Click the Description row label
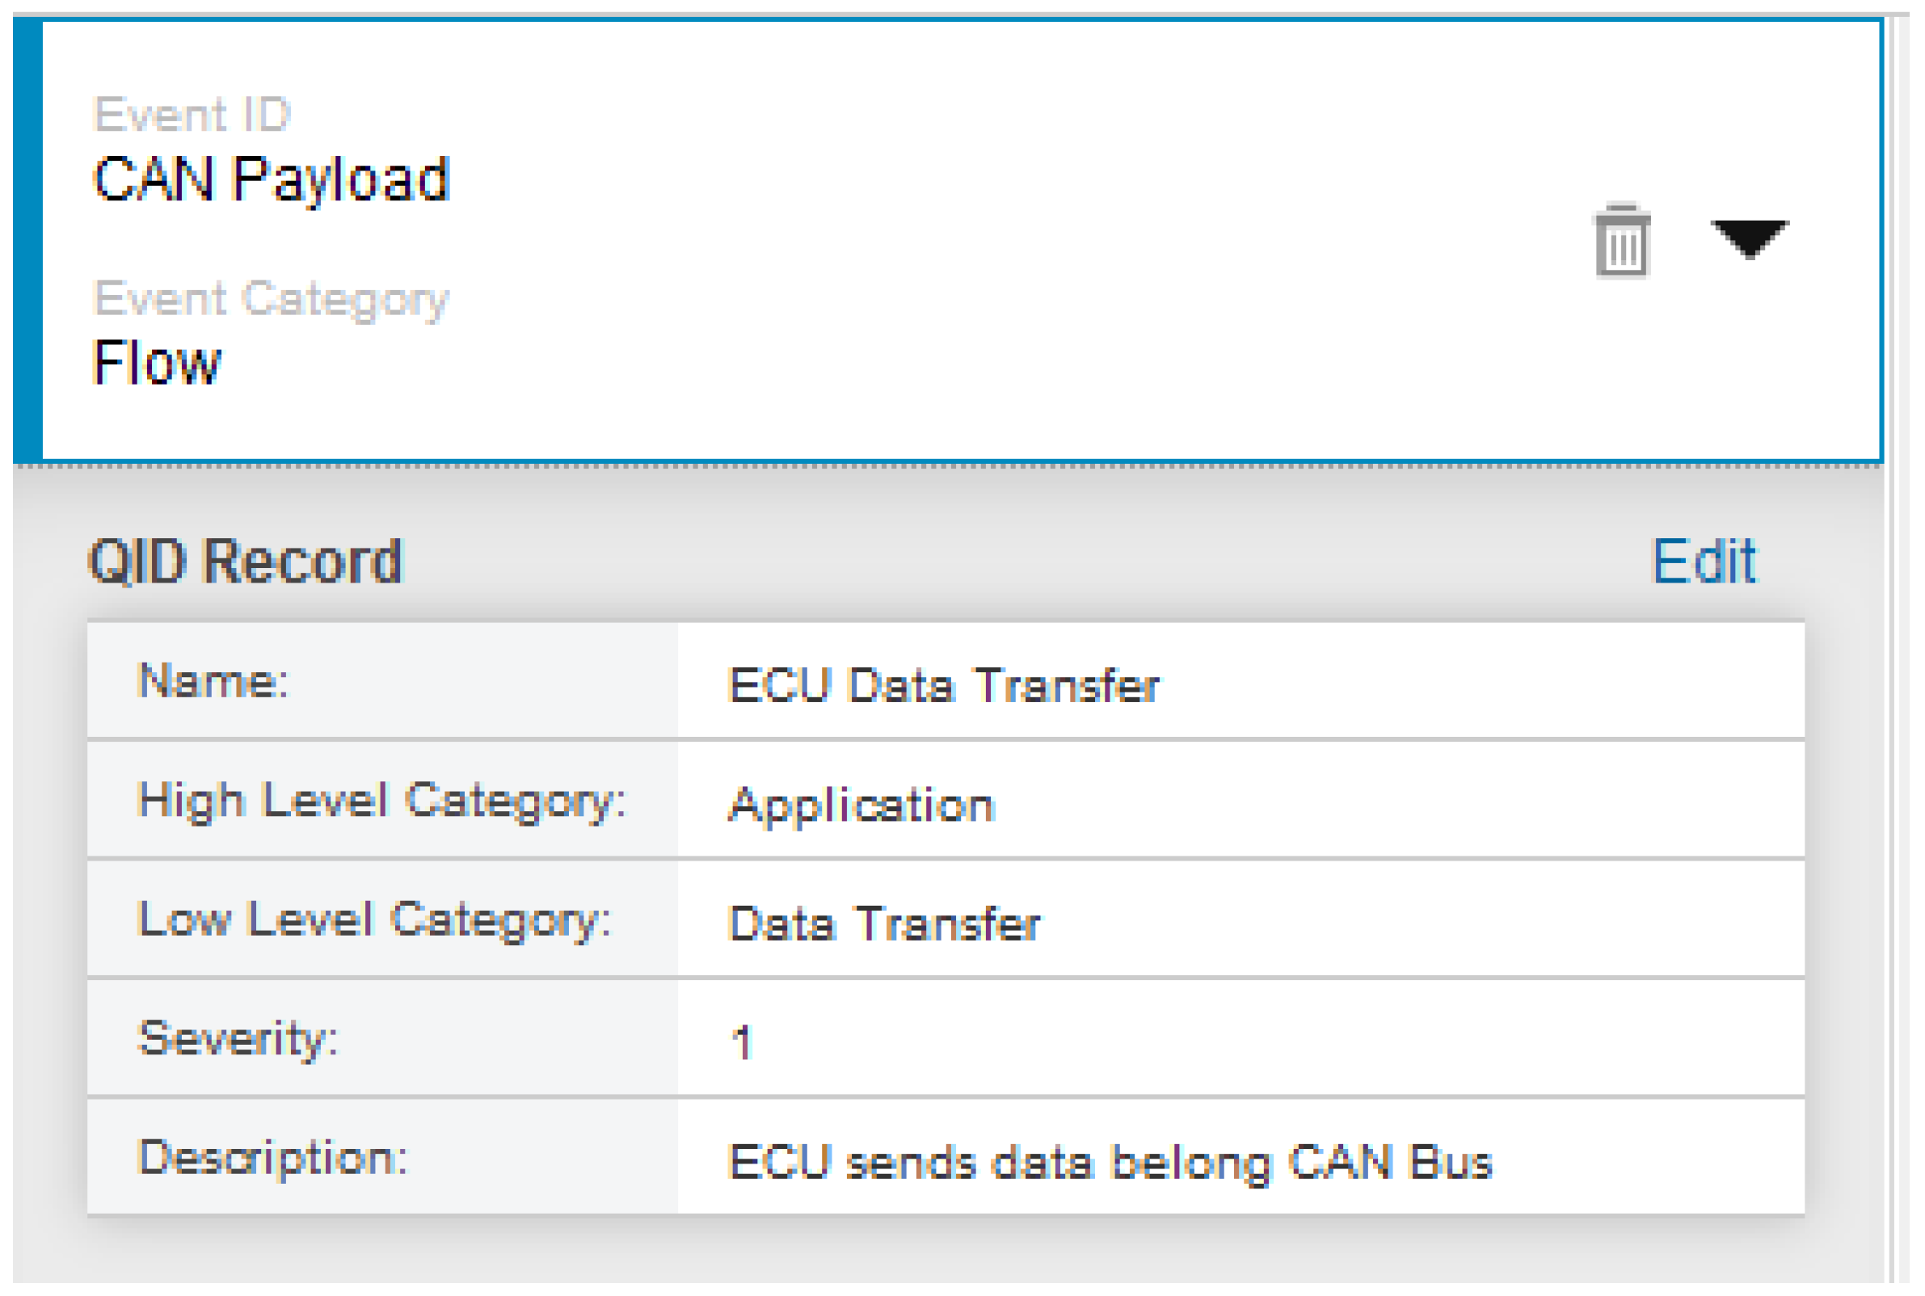The width and height of the screenshot is (1925, 1296). [x=273, y=1158]
